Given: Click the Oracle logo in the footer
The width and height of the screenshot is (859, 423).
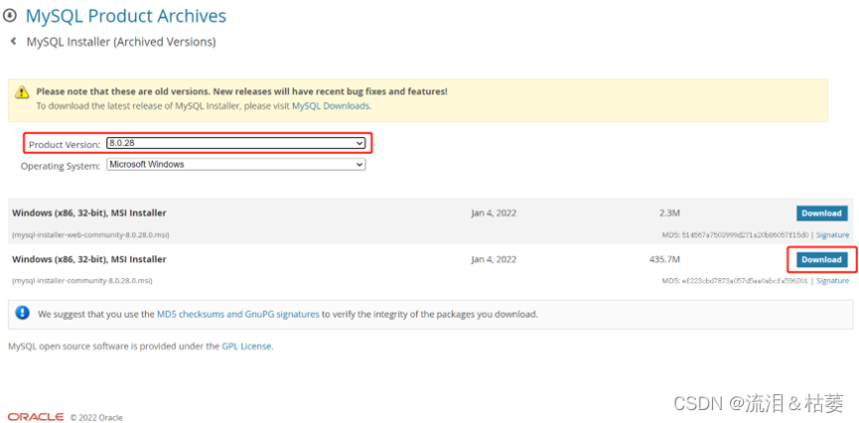Looking at the screenshot, I should pos(36,417).
